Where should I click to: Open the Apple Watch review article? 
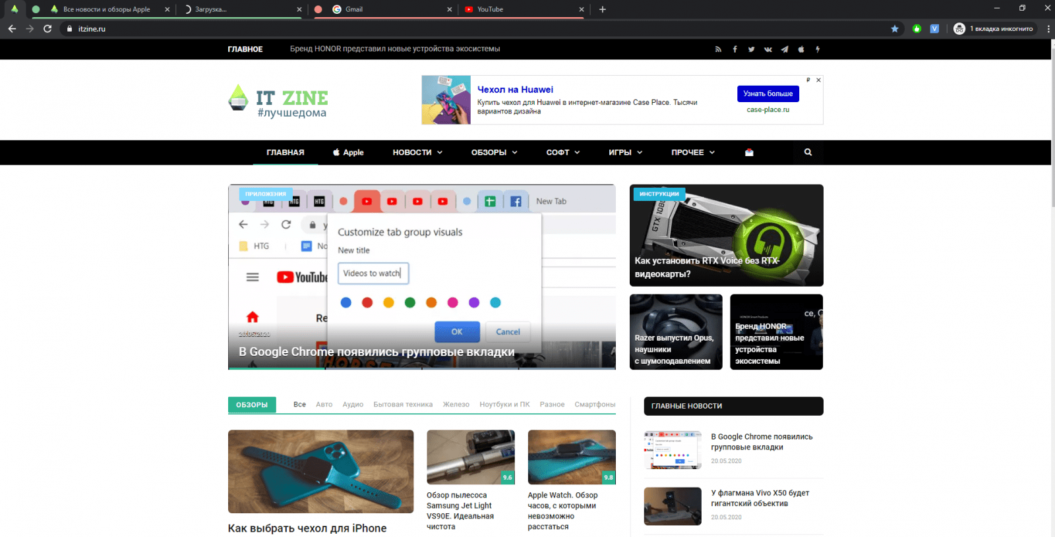(572, 481)
